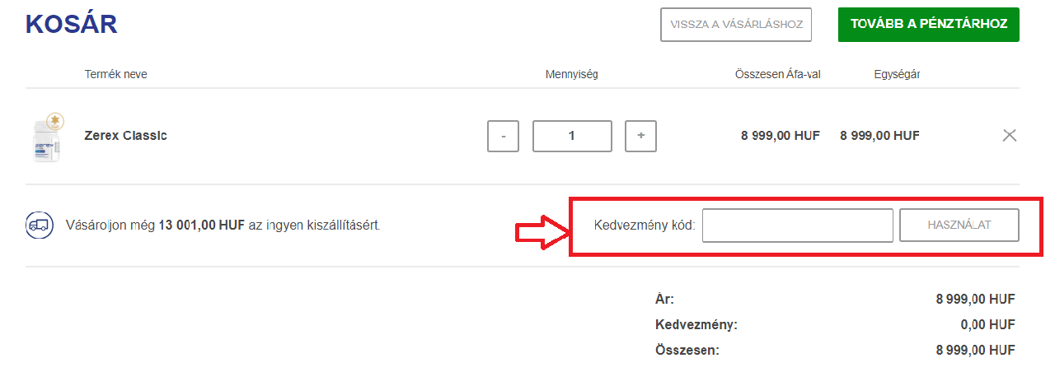1055x372 pixels.
Task: Click the Összesen Áfa-val column header
Action: pos(777,75)
